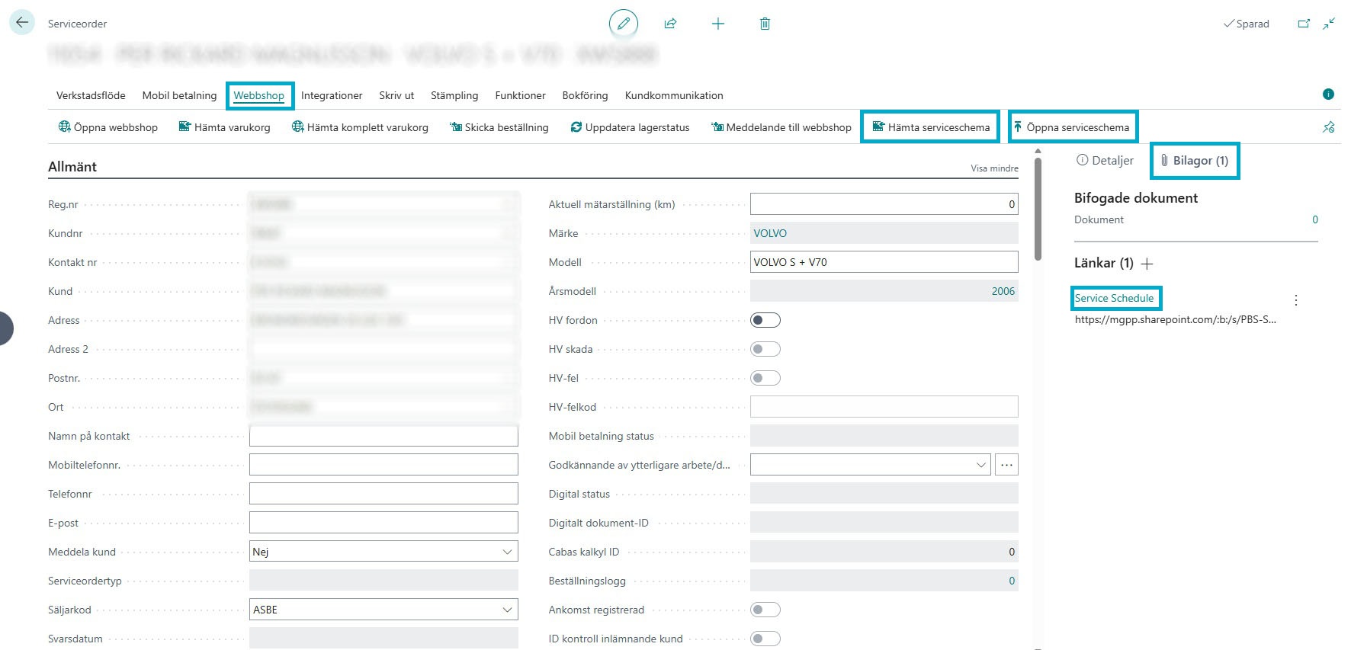This screenshot has height=650, width=1351.
Task: Click the share icon in header
Action: click(670, 24)
